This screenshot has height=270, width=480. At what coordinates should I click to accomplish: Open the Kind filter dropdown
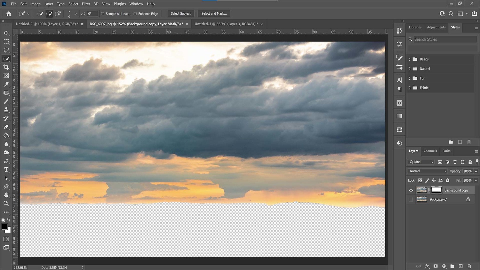click(x=421, y=162)
